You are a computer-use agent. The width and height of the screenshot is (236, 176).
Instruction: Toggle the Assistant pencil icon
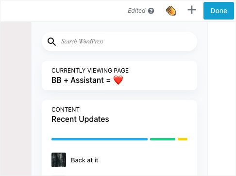pyautogui.click(x=171, y=11)
